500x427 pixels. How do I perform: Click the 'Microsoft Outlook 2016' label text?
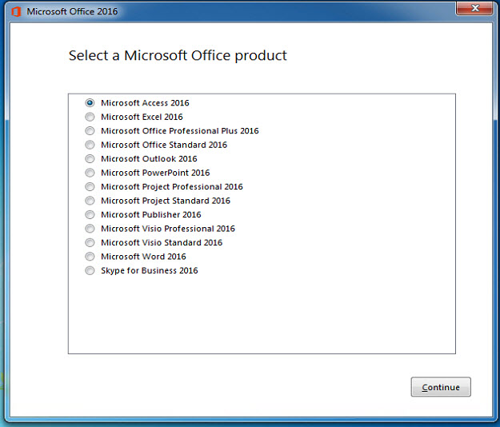click(149, 158)
